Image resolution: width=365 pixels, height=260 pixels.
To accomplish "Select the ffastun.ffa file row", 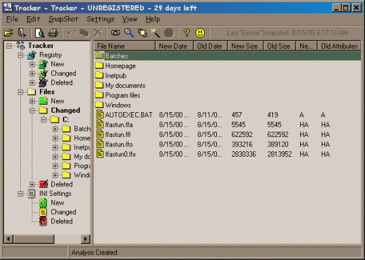I will (x=227, y=125).
